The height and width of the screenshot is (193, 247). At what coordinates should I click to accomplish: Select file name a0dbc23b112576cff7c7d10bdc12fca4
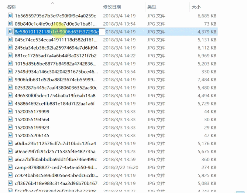tap(55, 143)
